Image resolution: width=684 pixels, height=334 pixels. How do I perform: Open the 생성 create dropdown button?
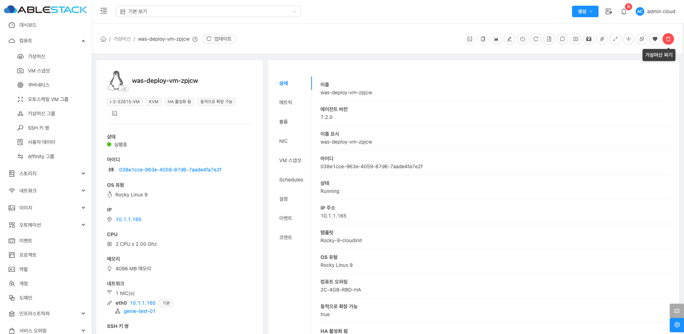585,11
